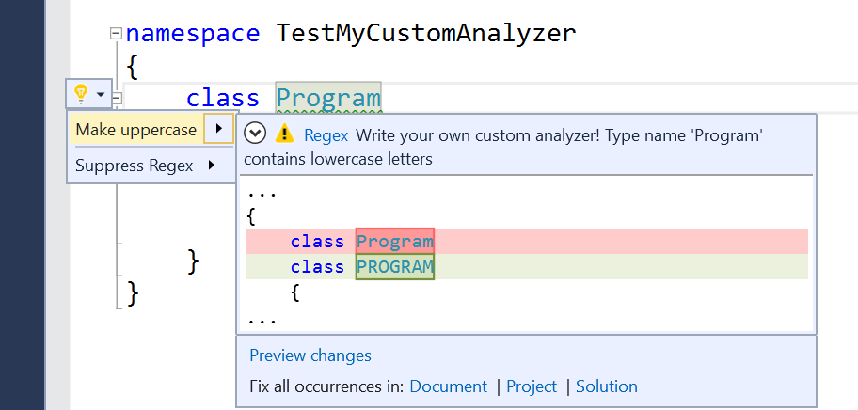
Task: Fix all occurrences in Solution
Action: tap(607, 386)
